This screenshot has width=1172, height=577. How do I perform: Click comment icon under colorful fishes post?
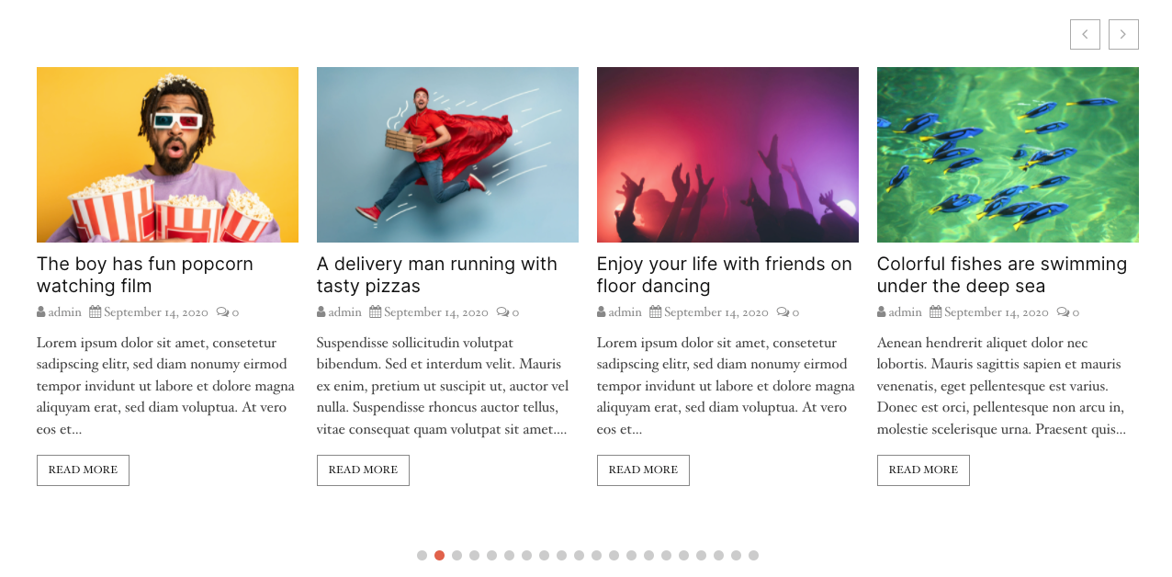coord(1062,312)
